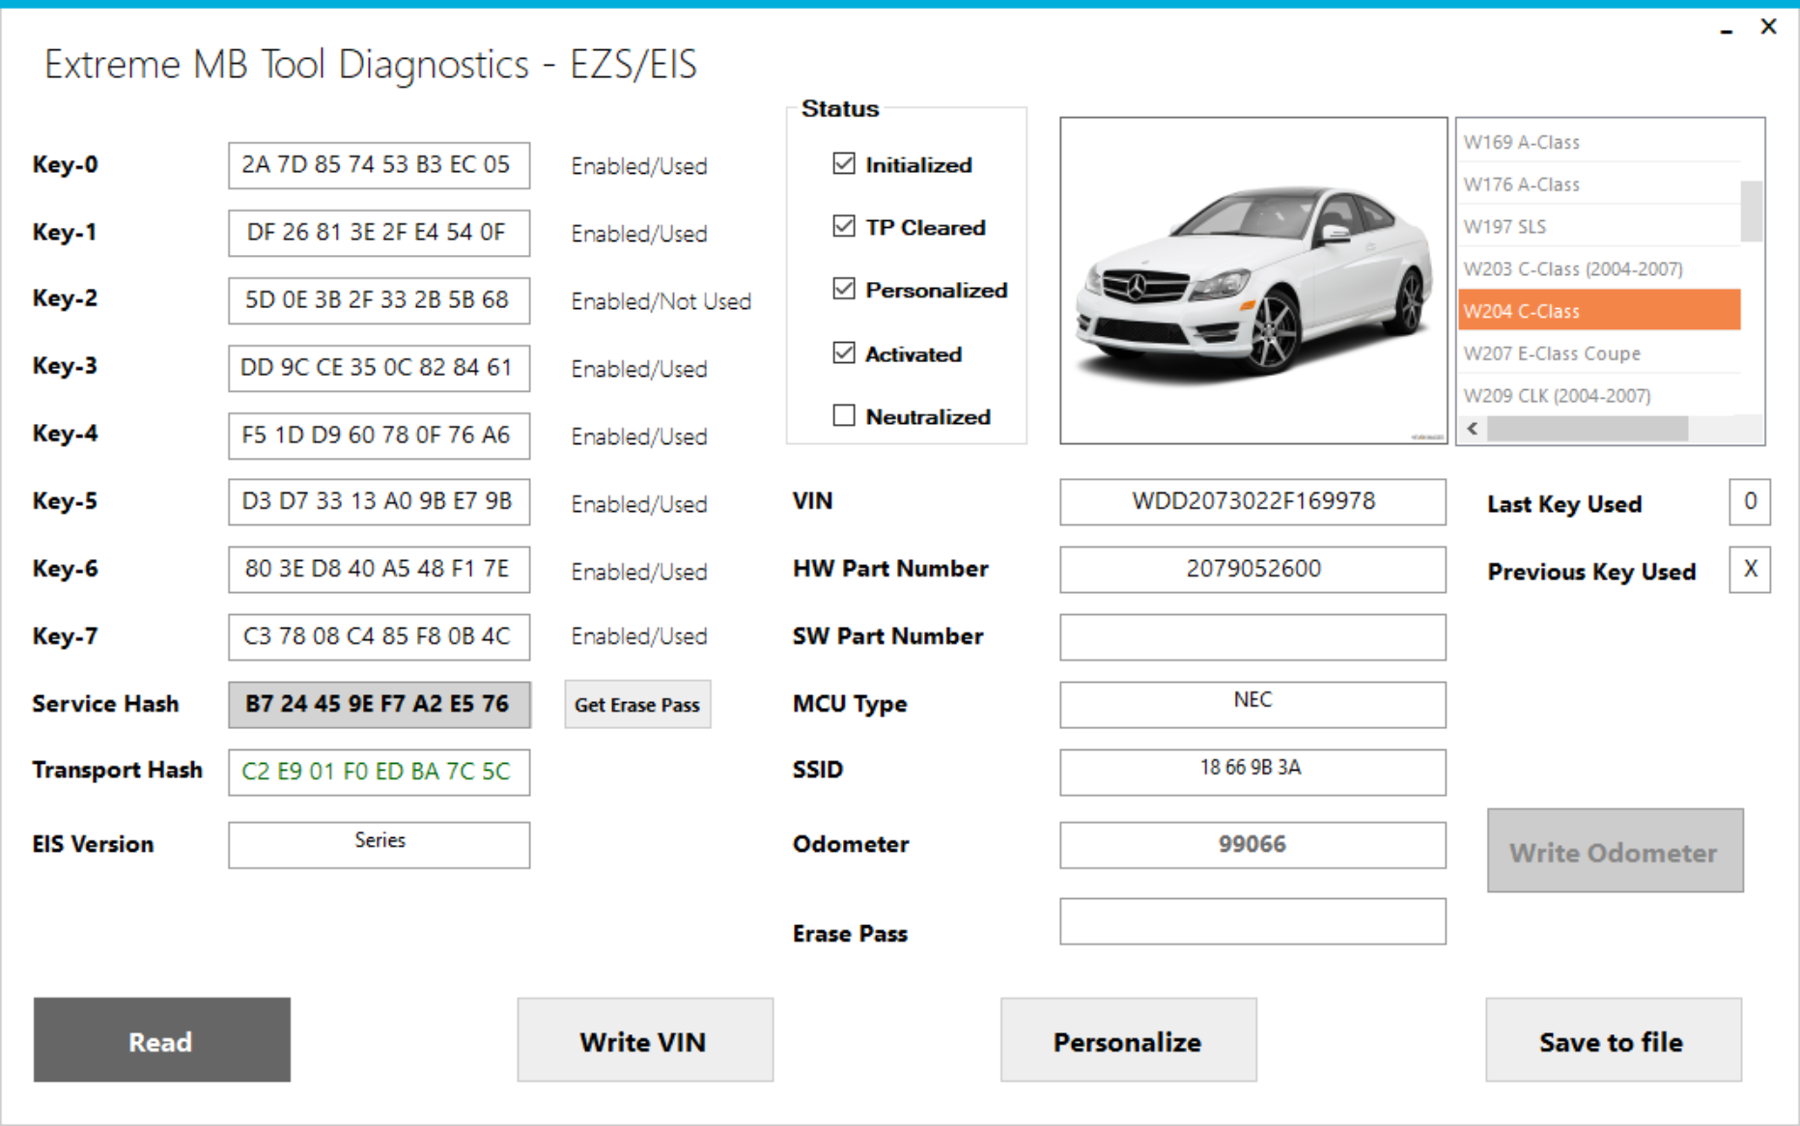This screenshot has height=1126, width=1800.
Task: Click the Service Hash field
Action: click(379, 705)
